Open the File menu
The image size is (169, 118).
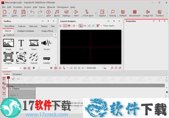click(x=4, y=7)
